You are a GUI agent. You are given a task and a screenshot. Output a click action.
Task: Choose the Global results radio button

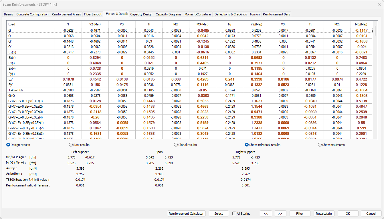[176, 145]
